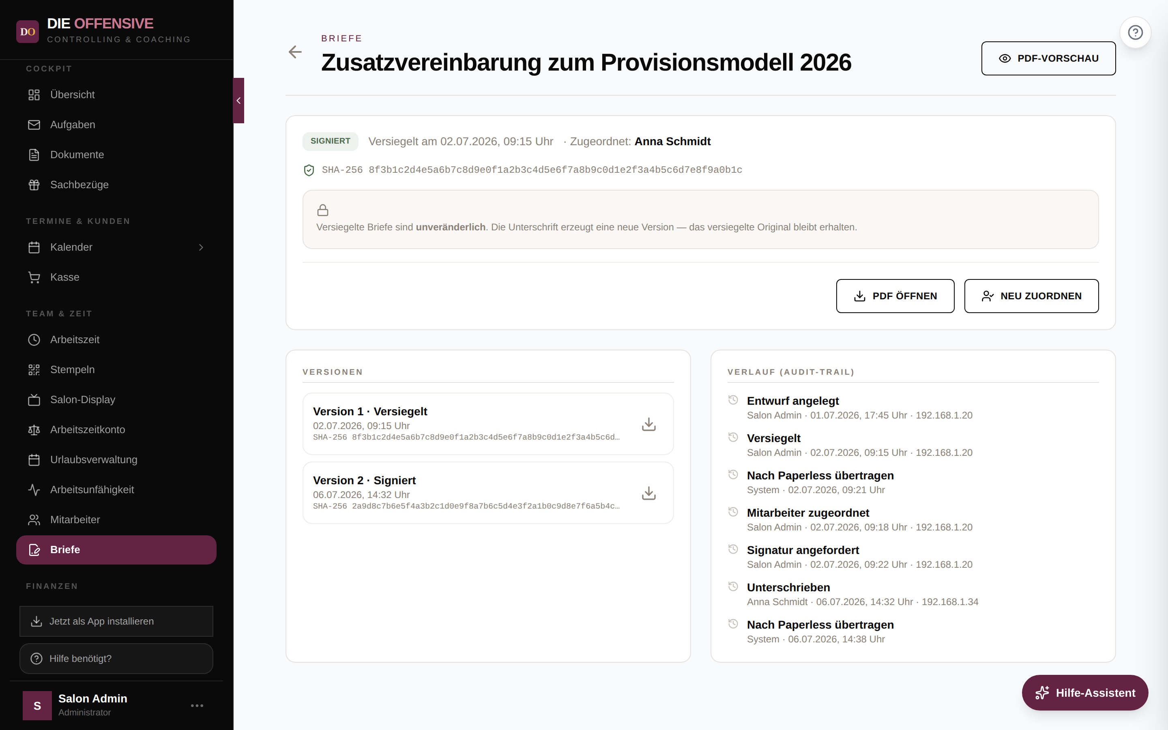Click the Kasse shopping cart icon
Viewport: 1168px width, 730px height.
pos(34,277)
